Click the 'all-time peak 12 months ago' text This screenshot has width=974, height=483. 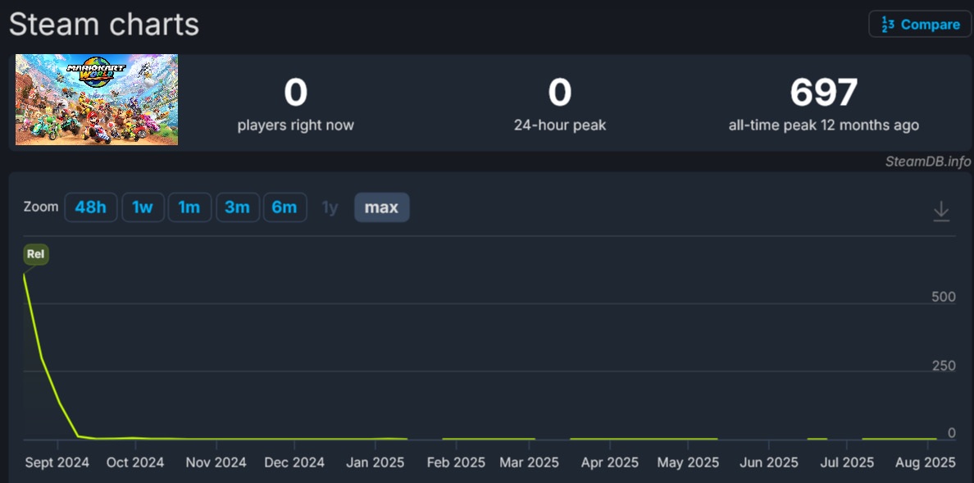(x=824, y=125)
